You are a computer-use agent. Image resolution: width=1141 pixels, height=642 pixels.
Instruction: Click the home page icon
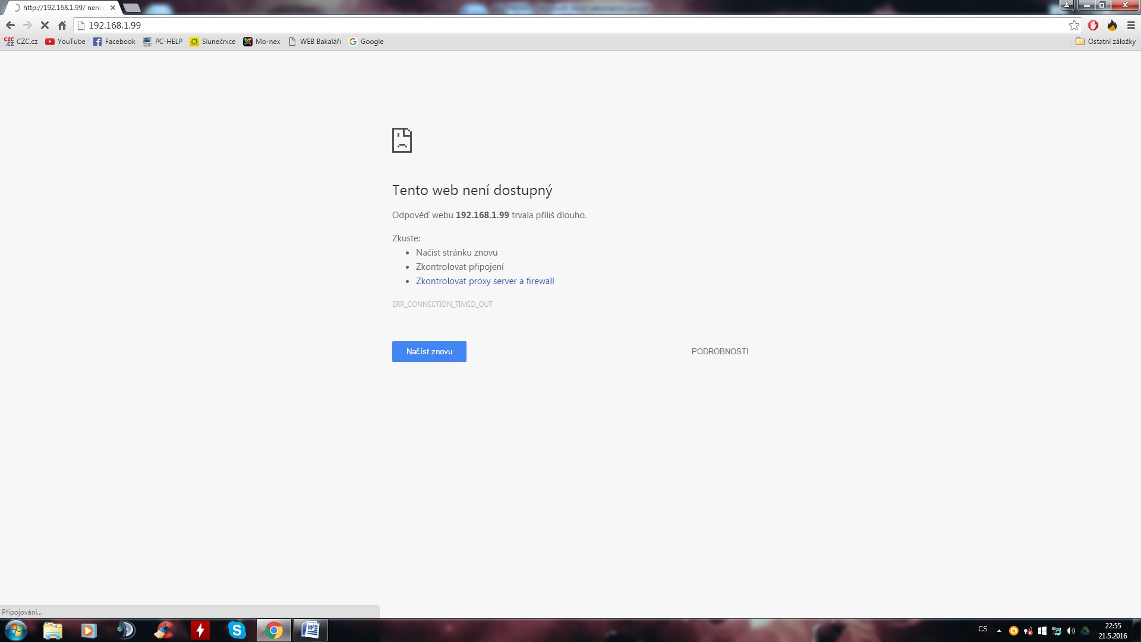tap(62, 25)
